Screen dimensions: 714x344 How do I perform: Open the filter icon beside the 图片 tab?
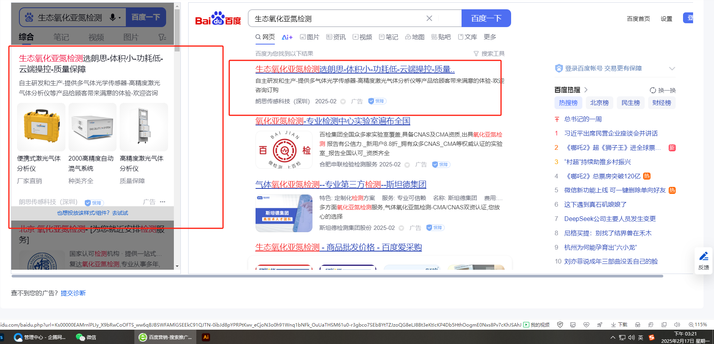[x=162, y=37]
